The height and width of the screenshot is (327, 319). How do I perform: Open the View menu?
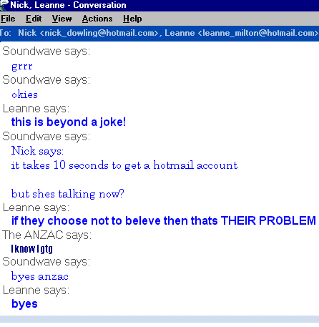[62, 19]
